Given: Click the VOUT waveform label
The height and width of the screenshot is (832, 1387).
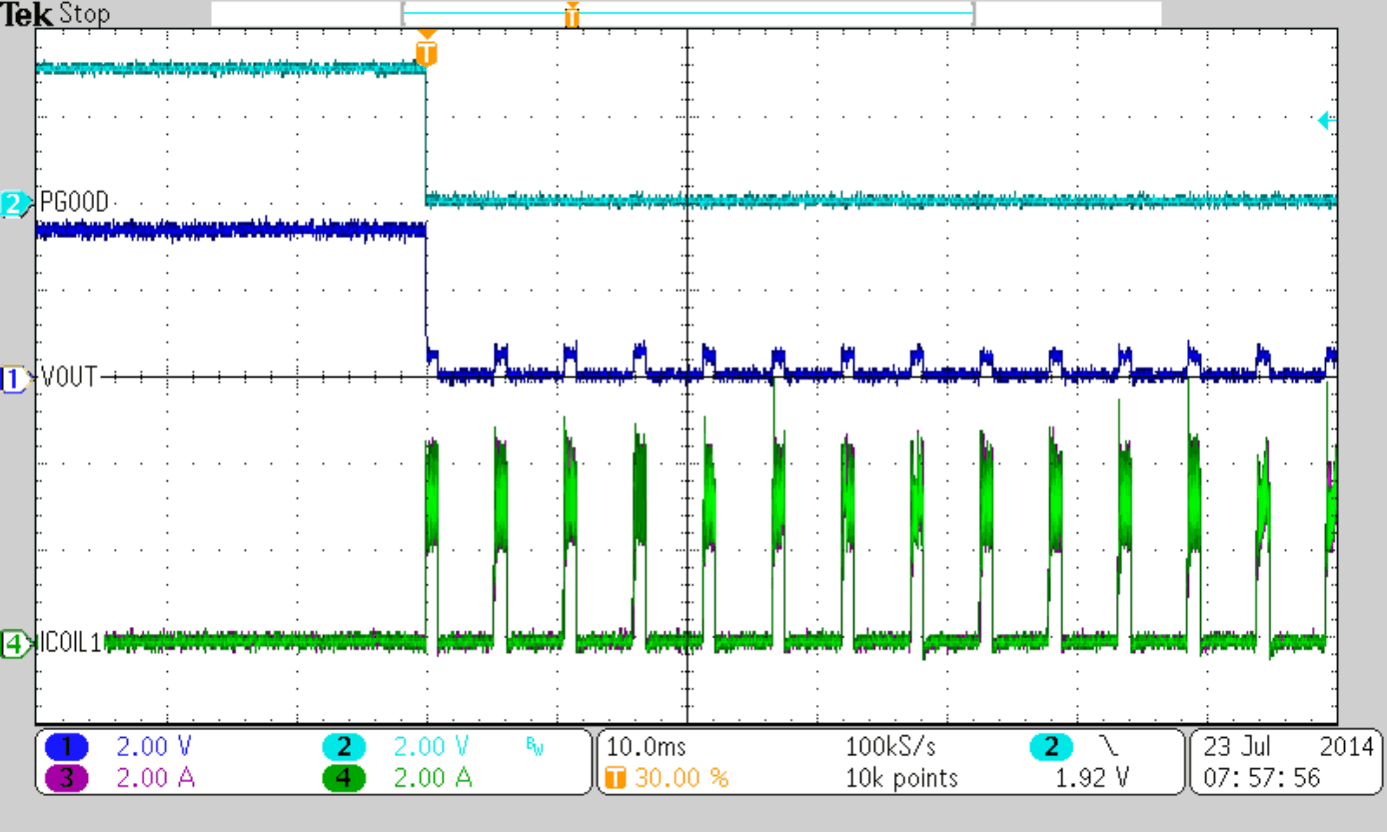Looking at the screenshot, I should tap(67, 377).
